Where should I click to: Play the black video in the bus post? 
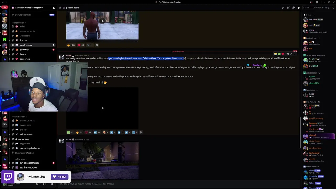point(102,108)
